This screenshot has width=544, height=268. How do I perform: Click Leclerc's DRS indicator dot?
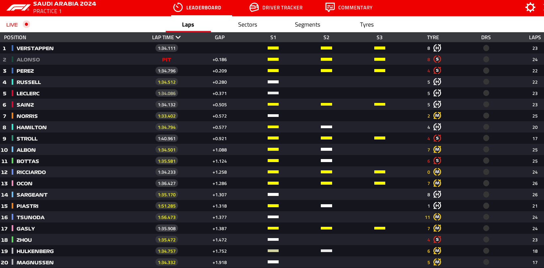coord(486,93)
